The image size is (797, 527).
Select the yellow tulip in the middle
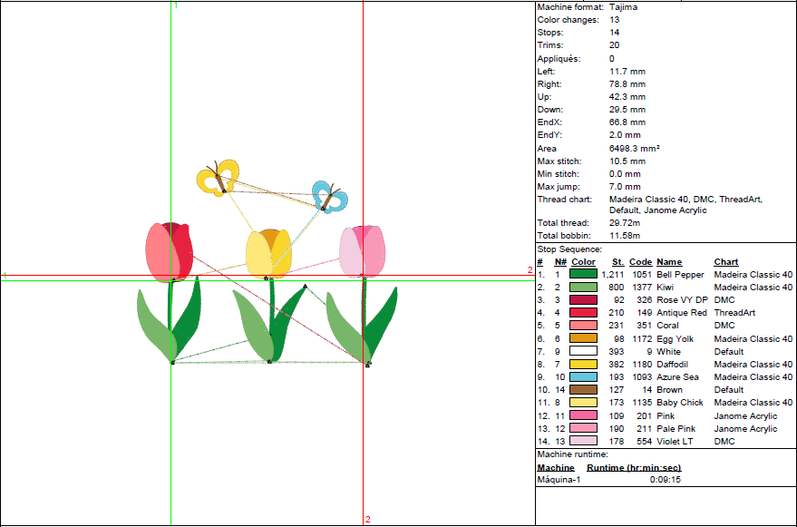tap(268, 253)
